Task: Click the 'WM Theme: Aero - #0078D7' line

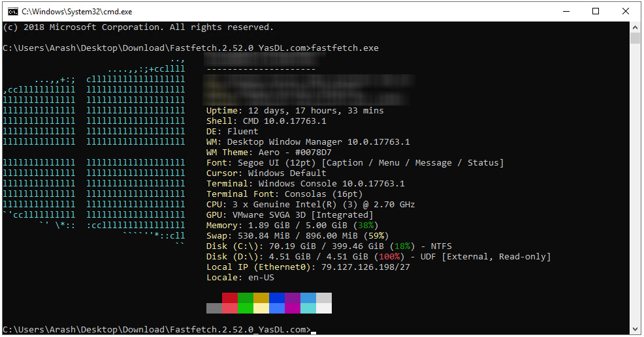Action: point(268,153)
